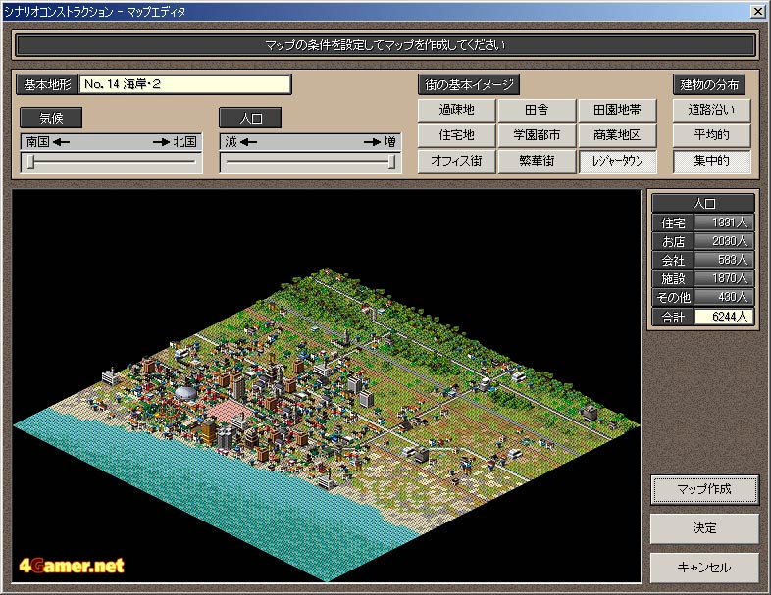The image size is (771, 595).
Task: Click the 基本地形 terrain button
Action: 47,84
